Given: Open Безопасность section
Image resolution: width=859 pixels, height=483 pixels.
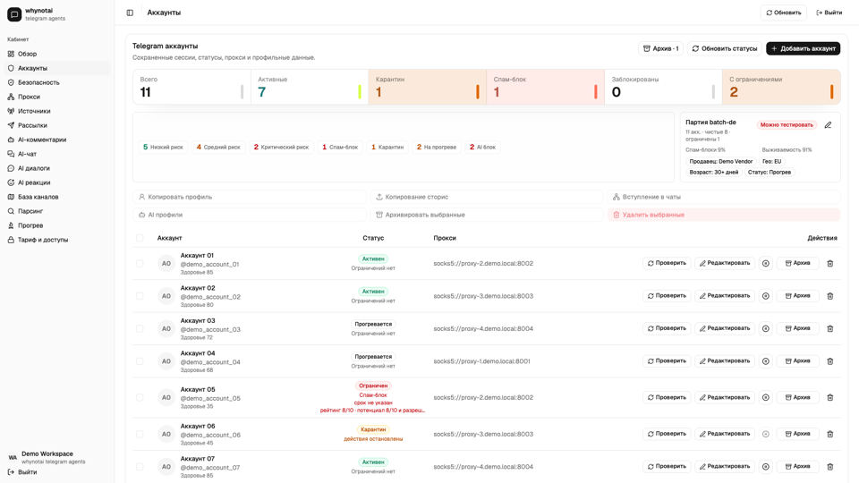Looking at the screenshot, I should pos(57,82).
